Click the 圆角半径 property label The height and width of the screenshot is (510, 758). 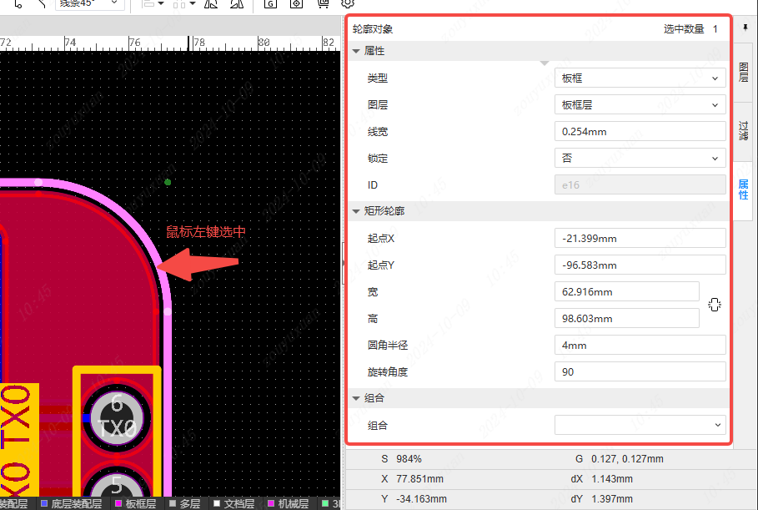point(388,345)
